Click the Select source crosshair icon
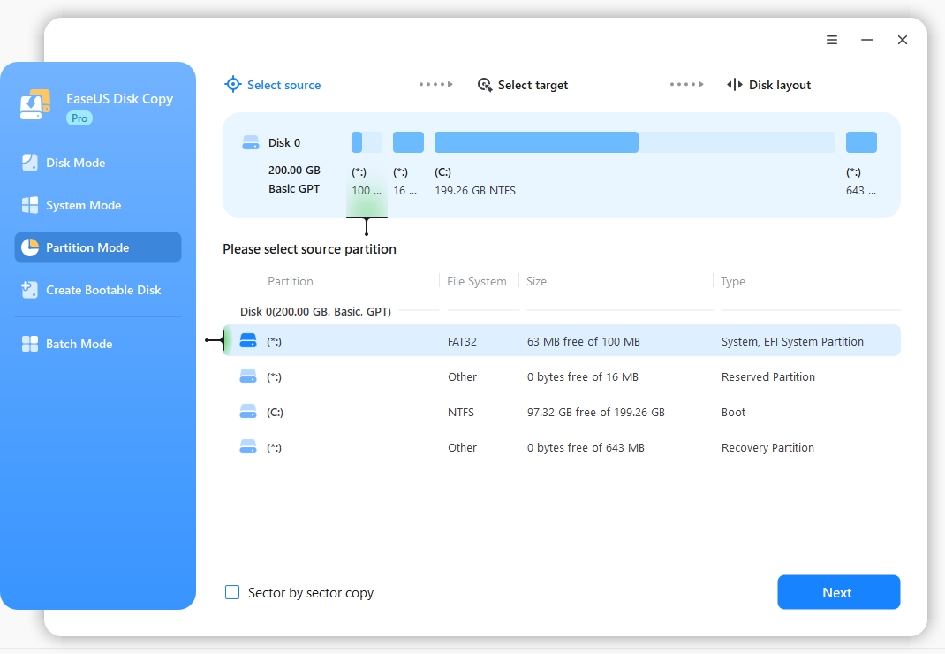The width and height of the screenshot is (945, 654). 233,85
